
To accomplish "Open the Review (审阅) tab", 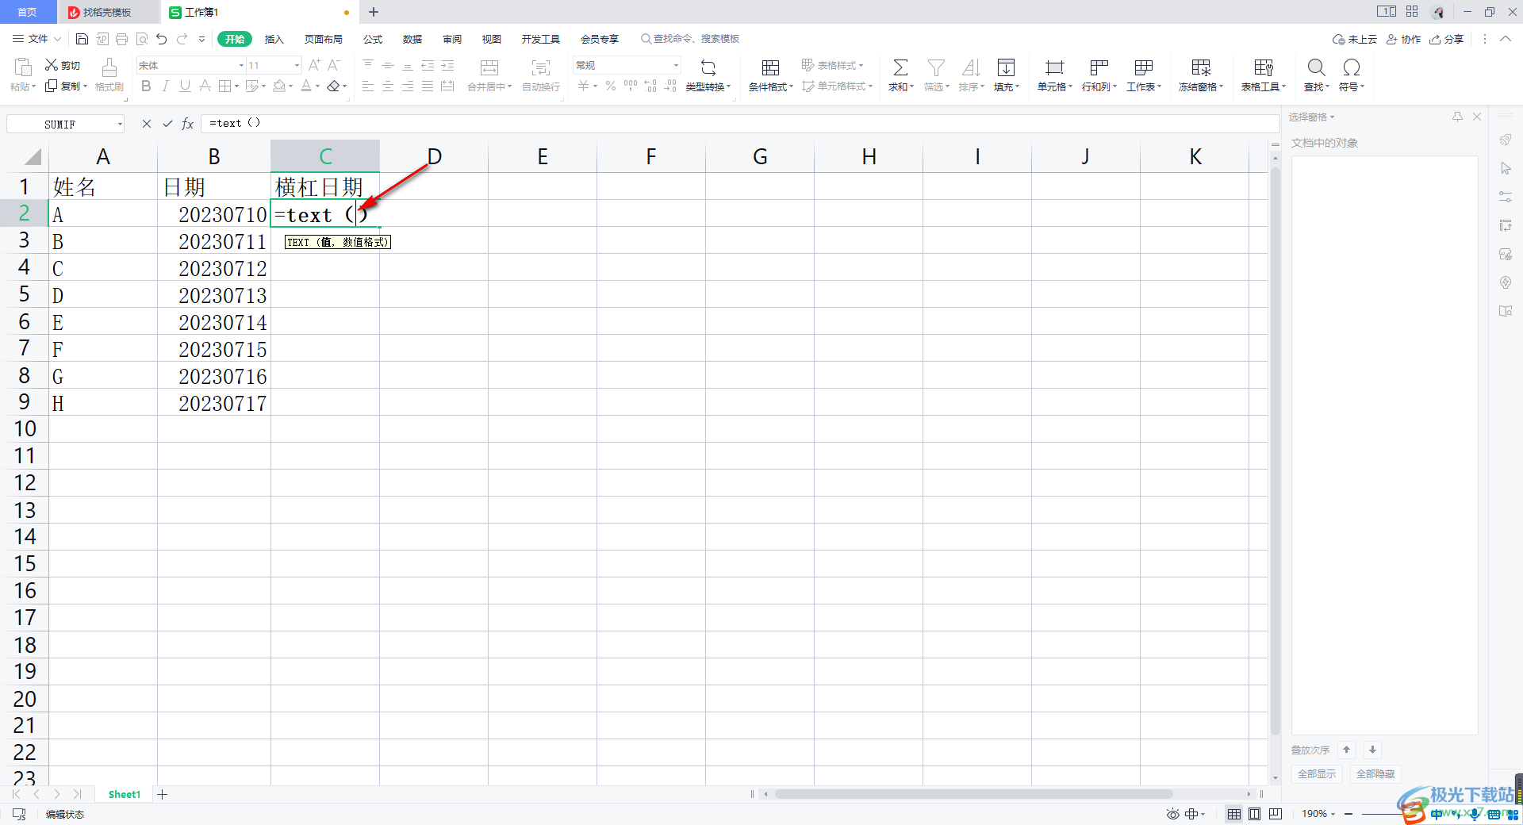I will tap(452, 39).
